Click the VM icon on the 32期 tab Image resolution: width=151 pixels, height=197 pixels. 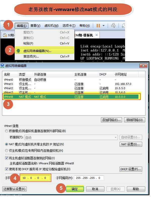point(5,35)
